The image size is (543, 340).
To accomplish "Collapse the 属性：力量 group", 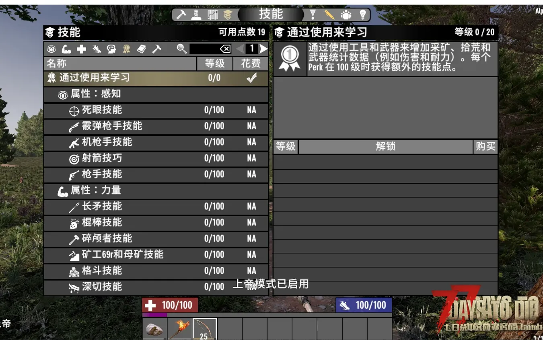I will [156, 190].
